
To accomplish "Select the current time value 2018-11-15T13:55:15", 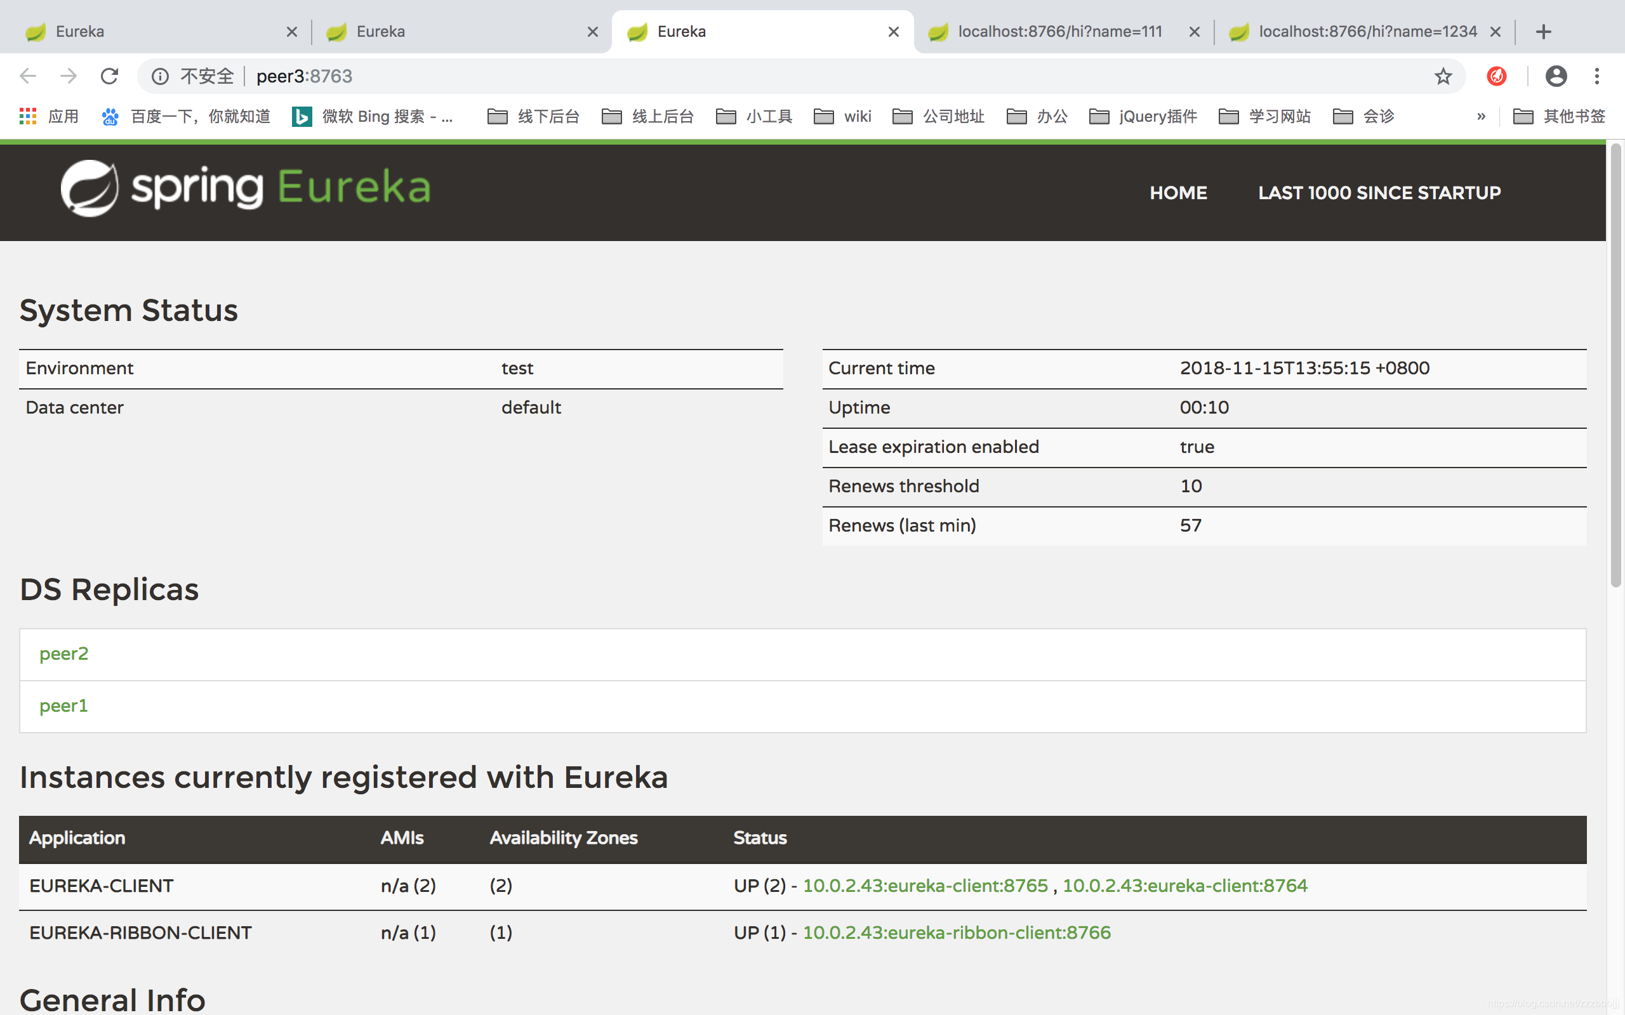I will pos(1304,369).
